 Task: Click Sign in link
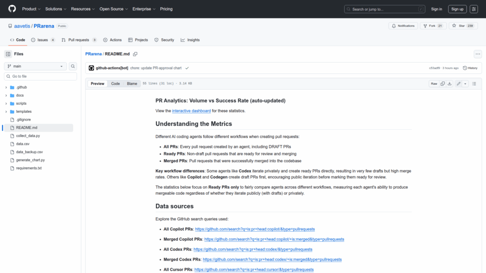point(437,9)
